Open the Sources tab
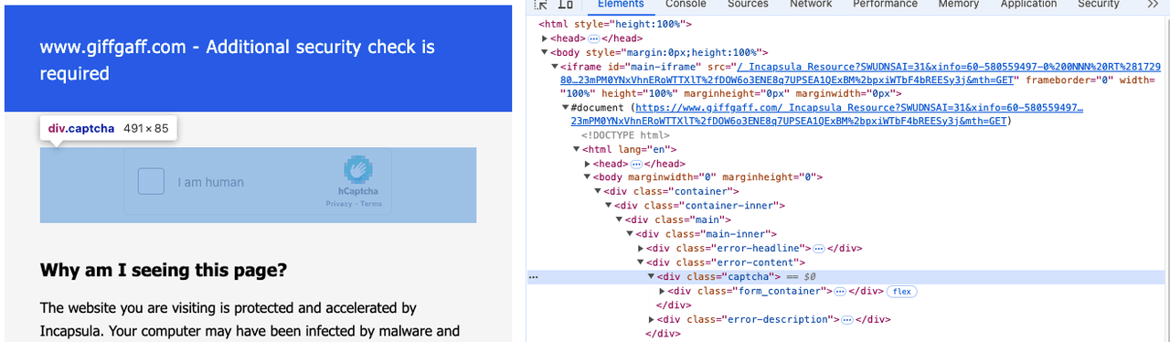 (748, 4)
